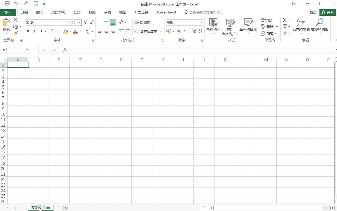Click the Clear eraser icon

point(285,33)
